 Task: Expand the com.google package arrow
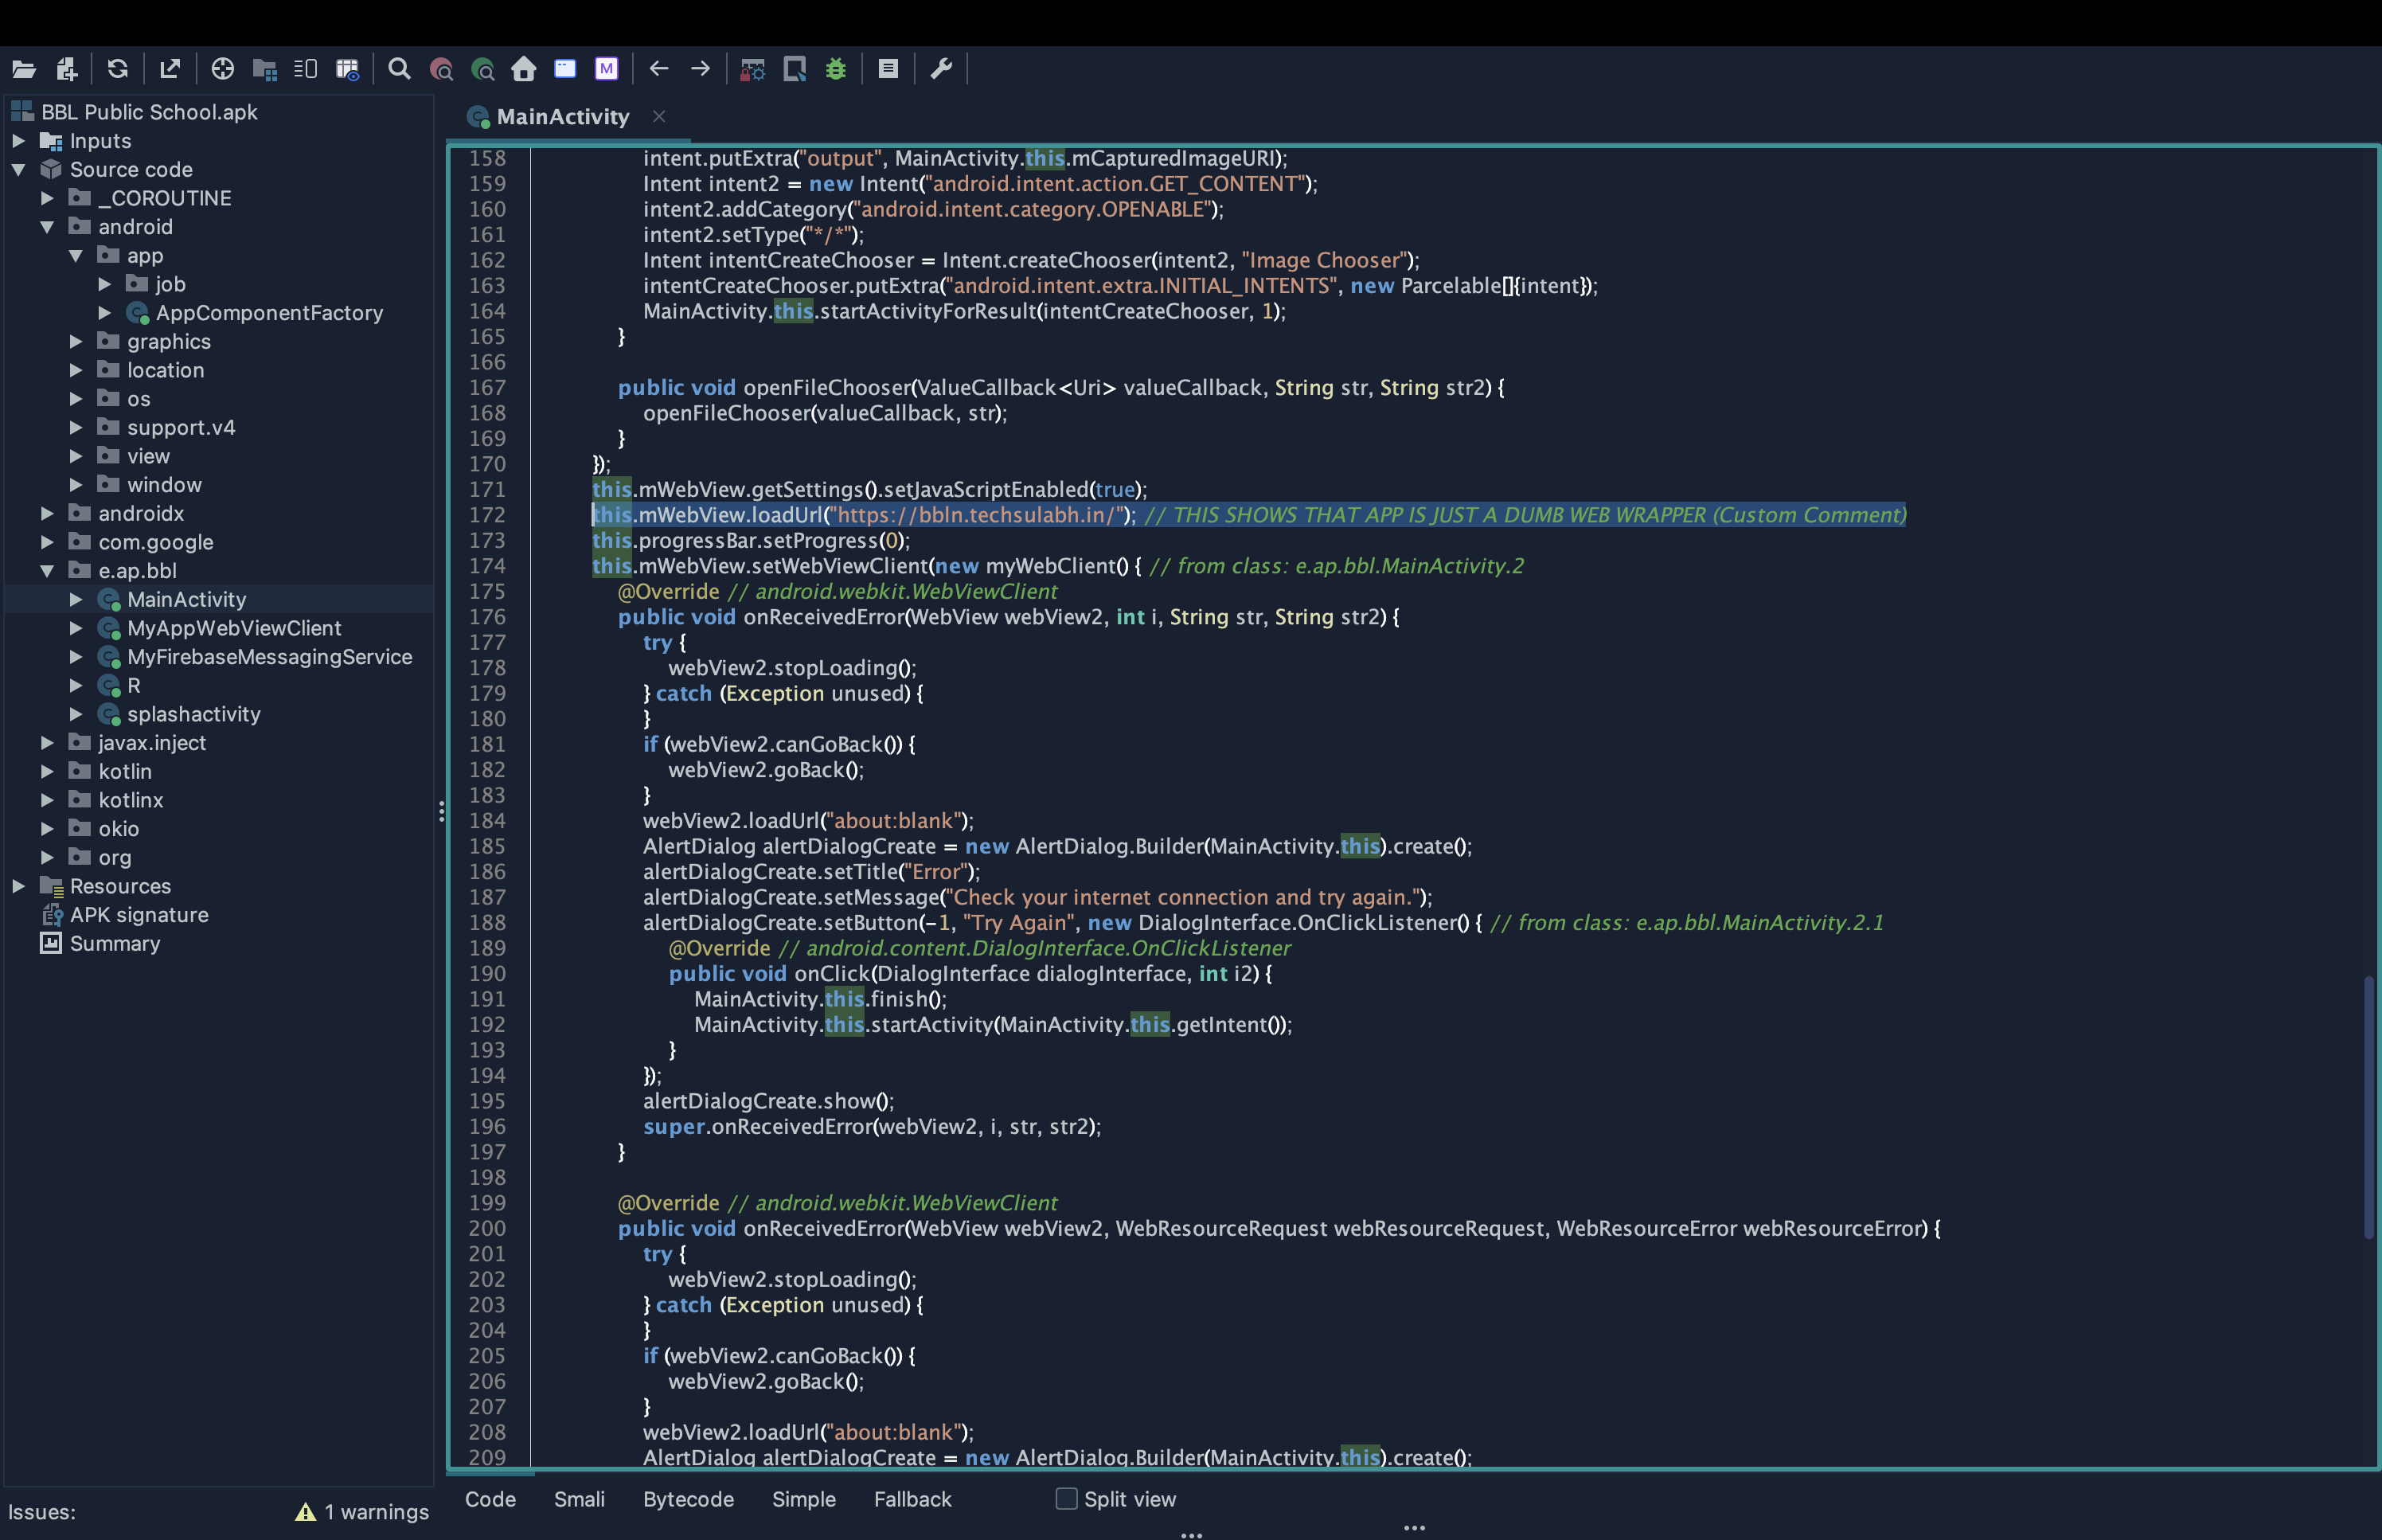[47, 542]
